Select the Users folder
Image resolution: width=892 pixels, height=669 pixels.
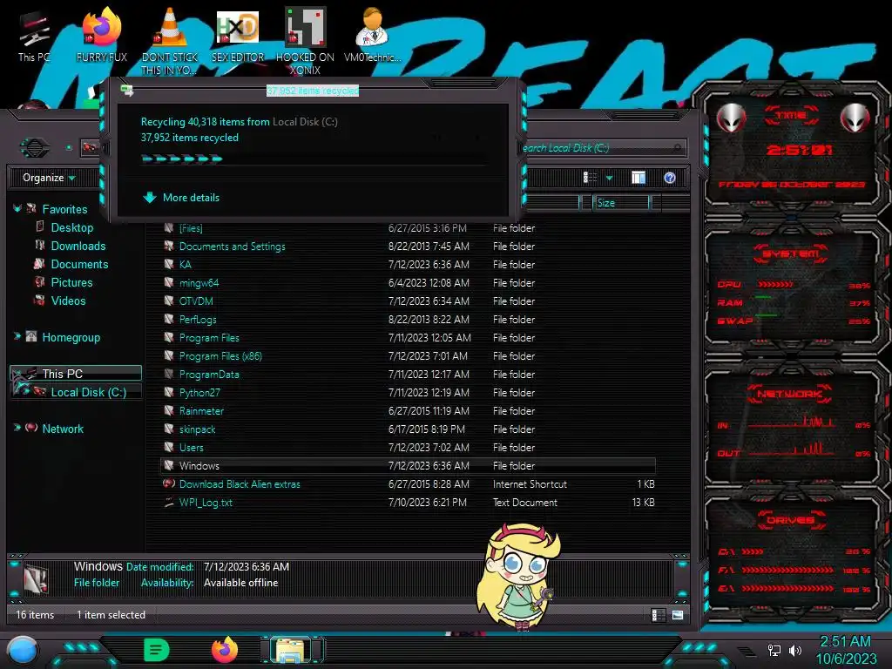click(408, 447)
